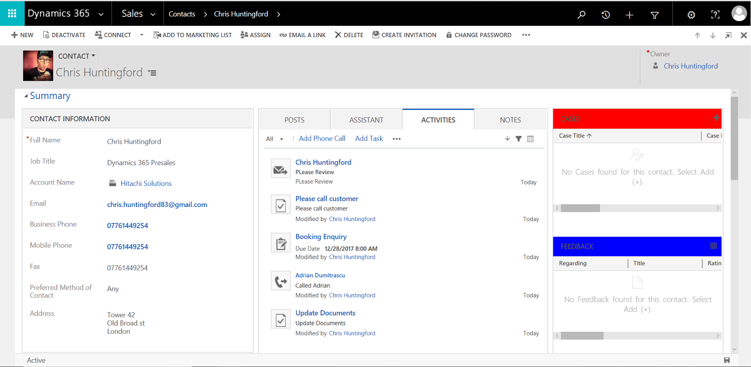Click Delete in the command bar

349,35
